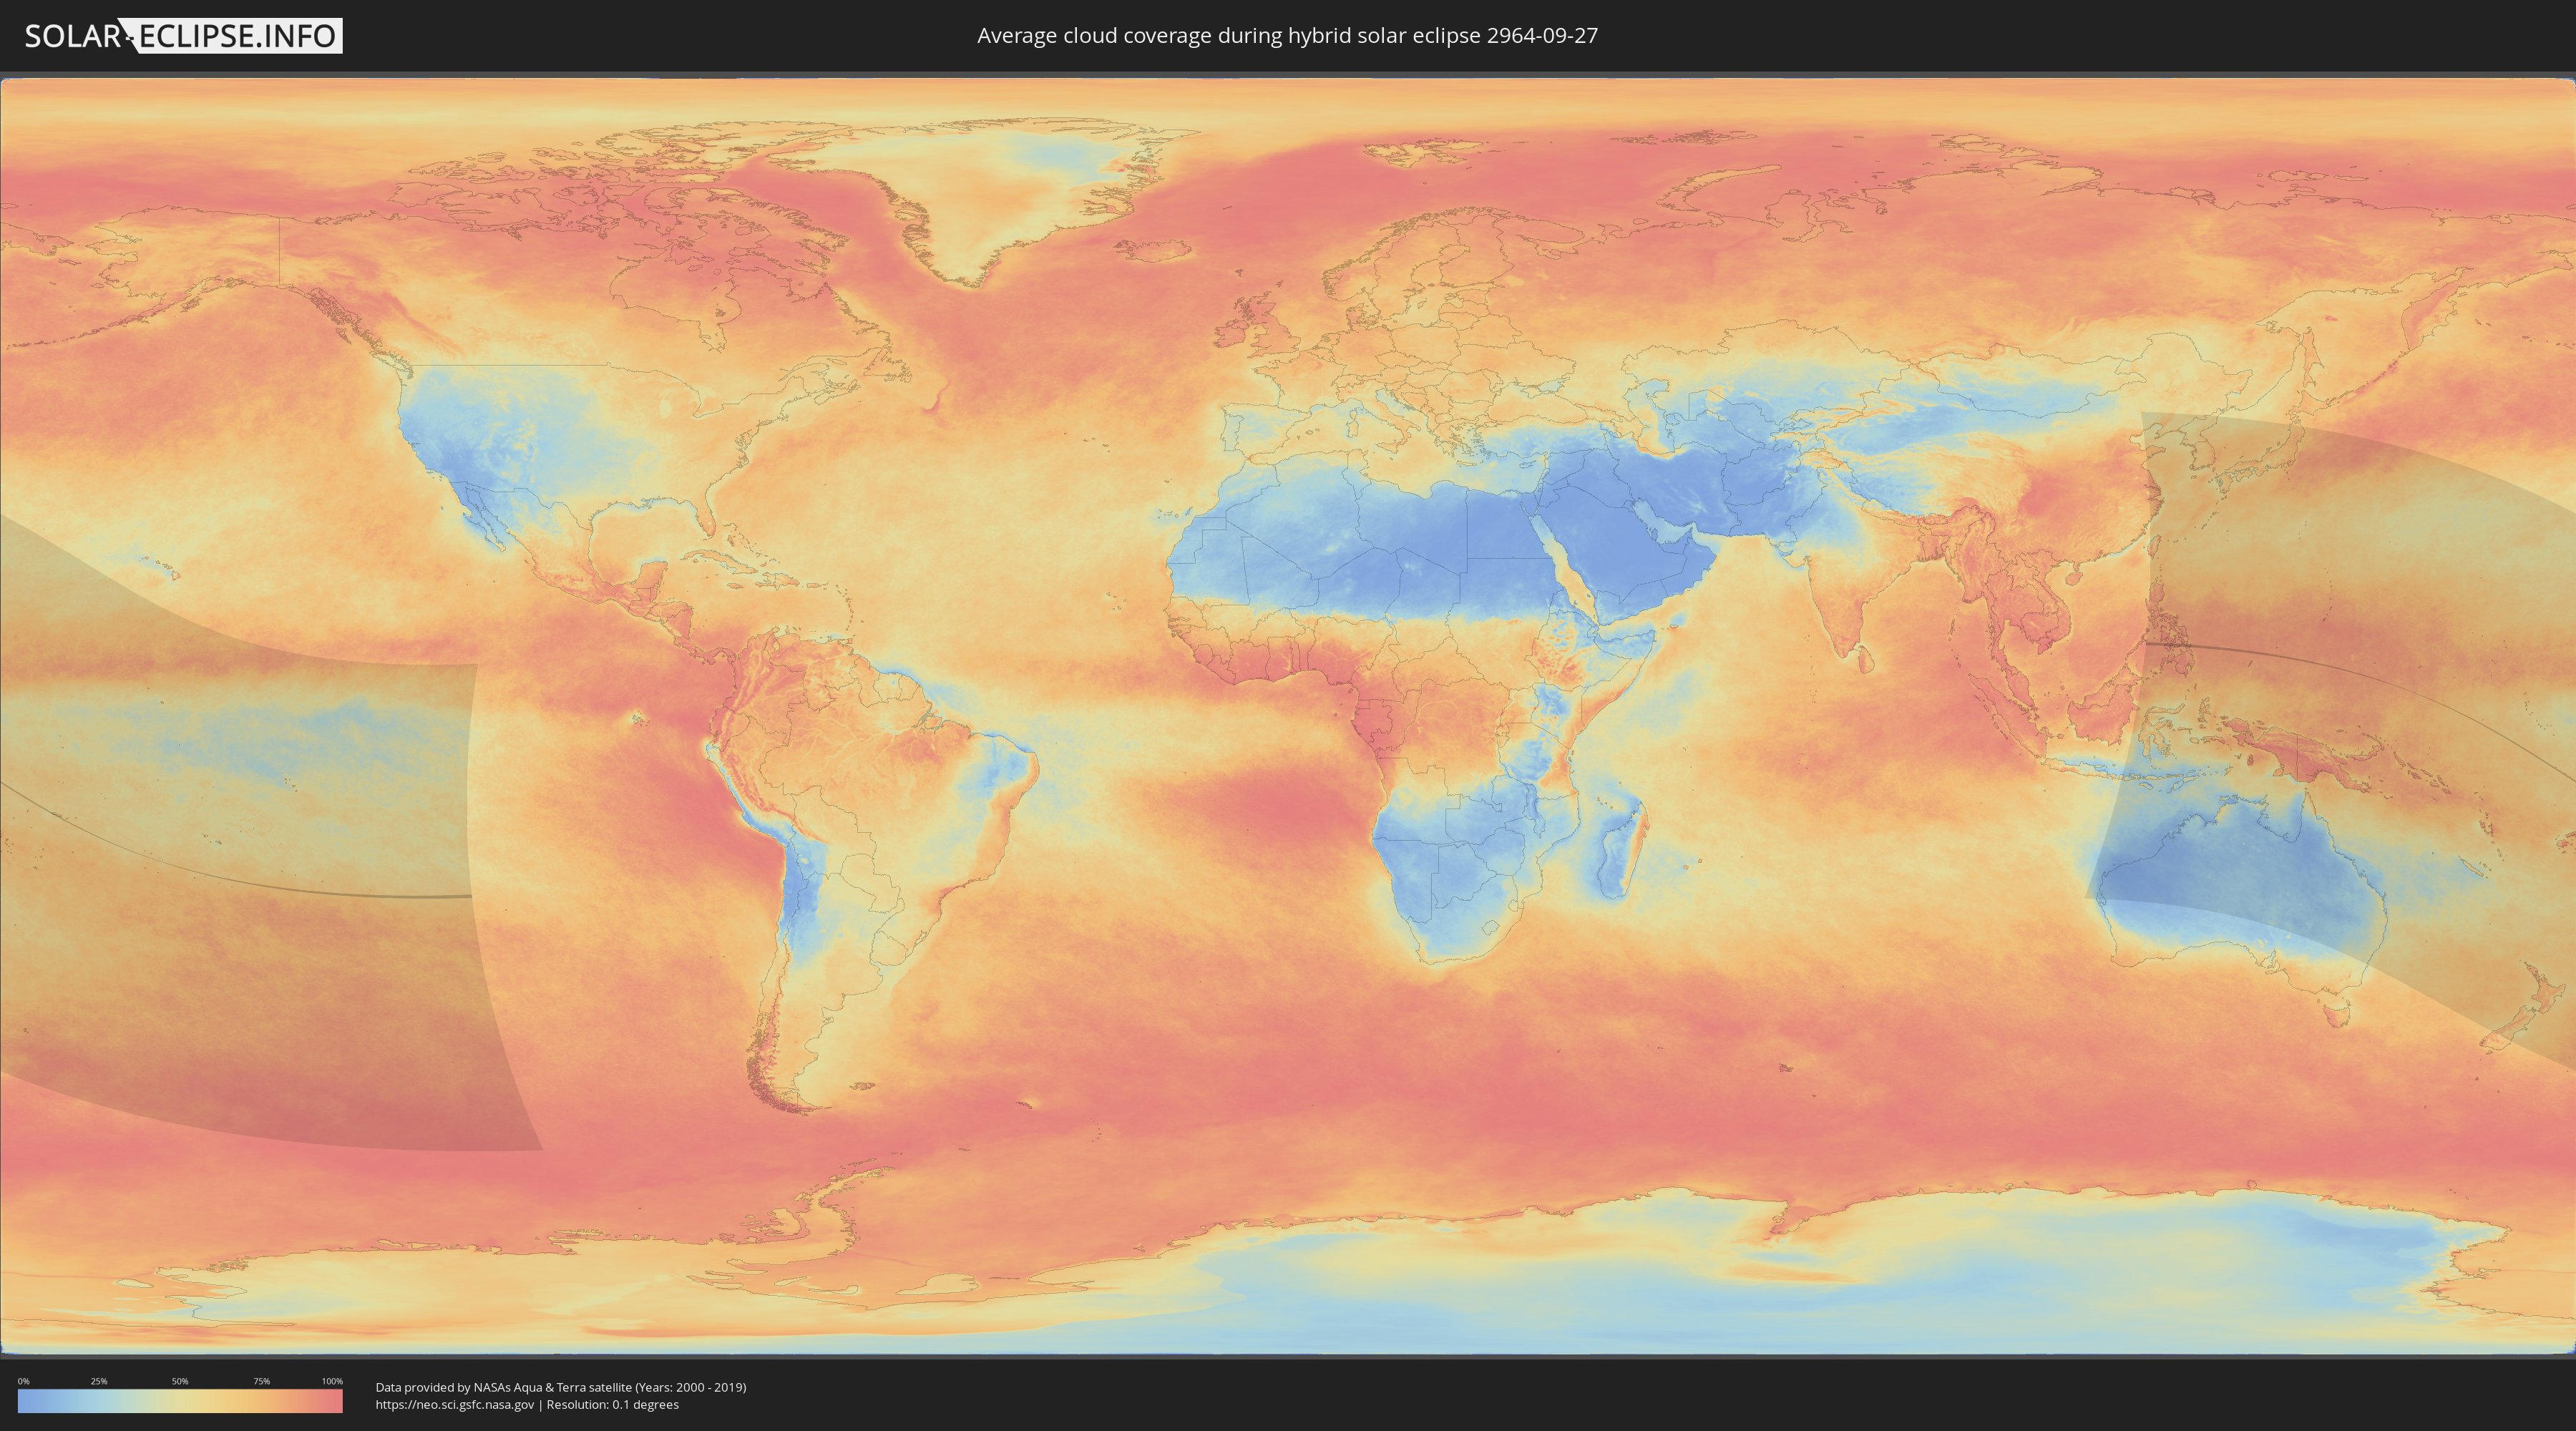Click the cloud coverage color gradient bar

point(180,1401)
